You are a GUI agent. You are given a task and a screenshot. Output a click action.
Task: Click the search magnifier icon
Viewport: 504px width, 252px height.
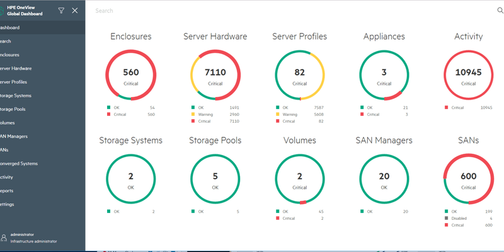click(500, 11)
